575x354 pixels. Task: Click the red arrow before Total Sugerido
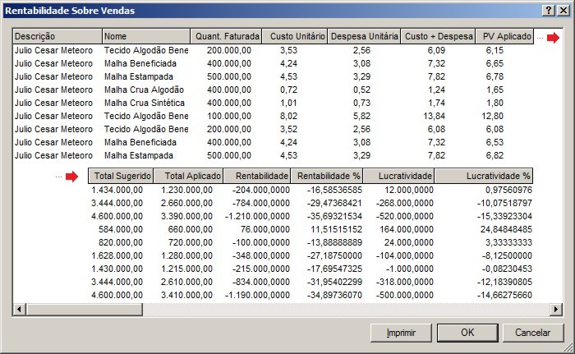tap(73, 176)
